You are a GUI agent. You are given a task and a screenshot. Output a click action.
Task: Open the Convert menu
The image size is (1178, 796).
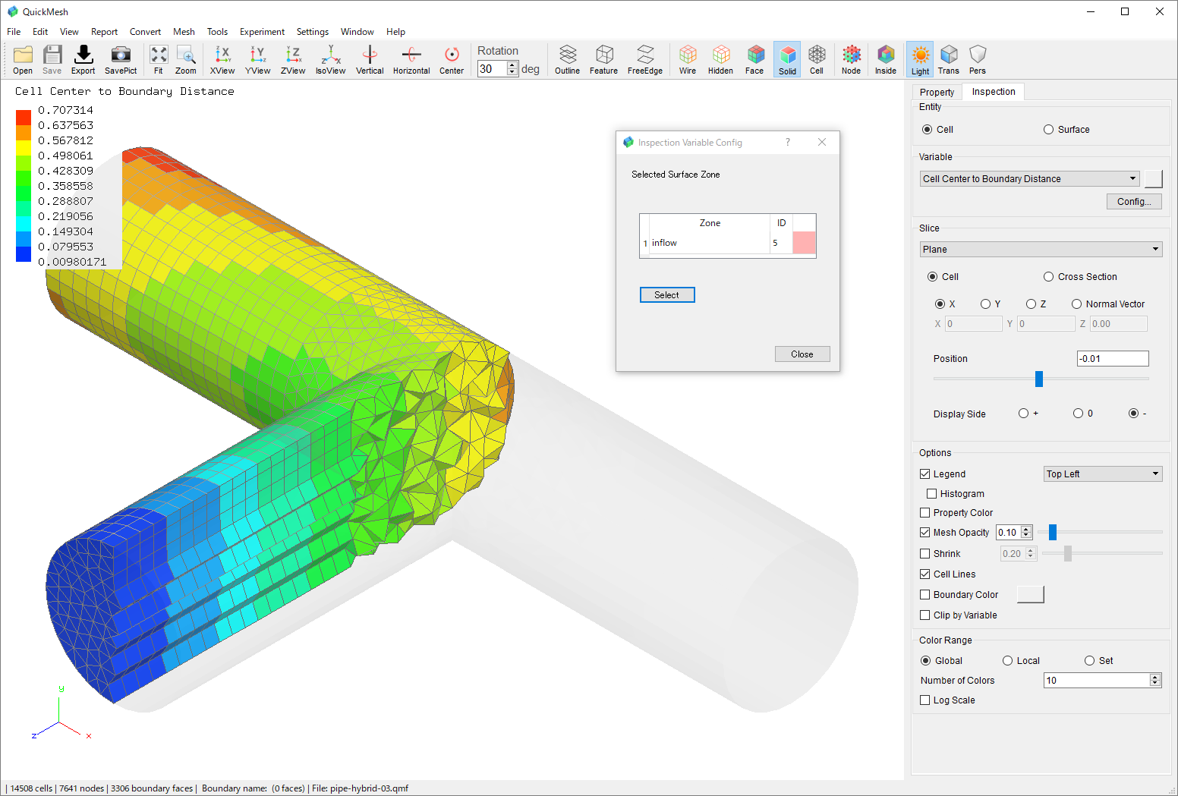tap(145, 32)
